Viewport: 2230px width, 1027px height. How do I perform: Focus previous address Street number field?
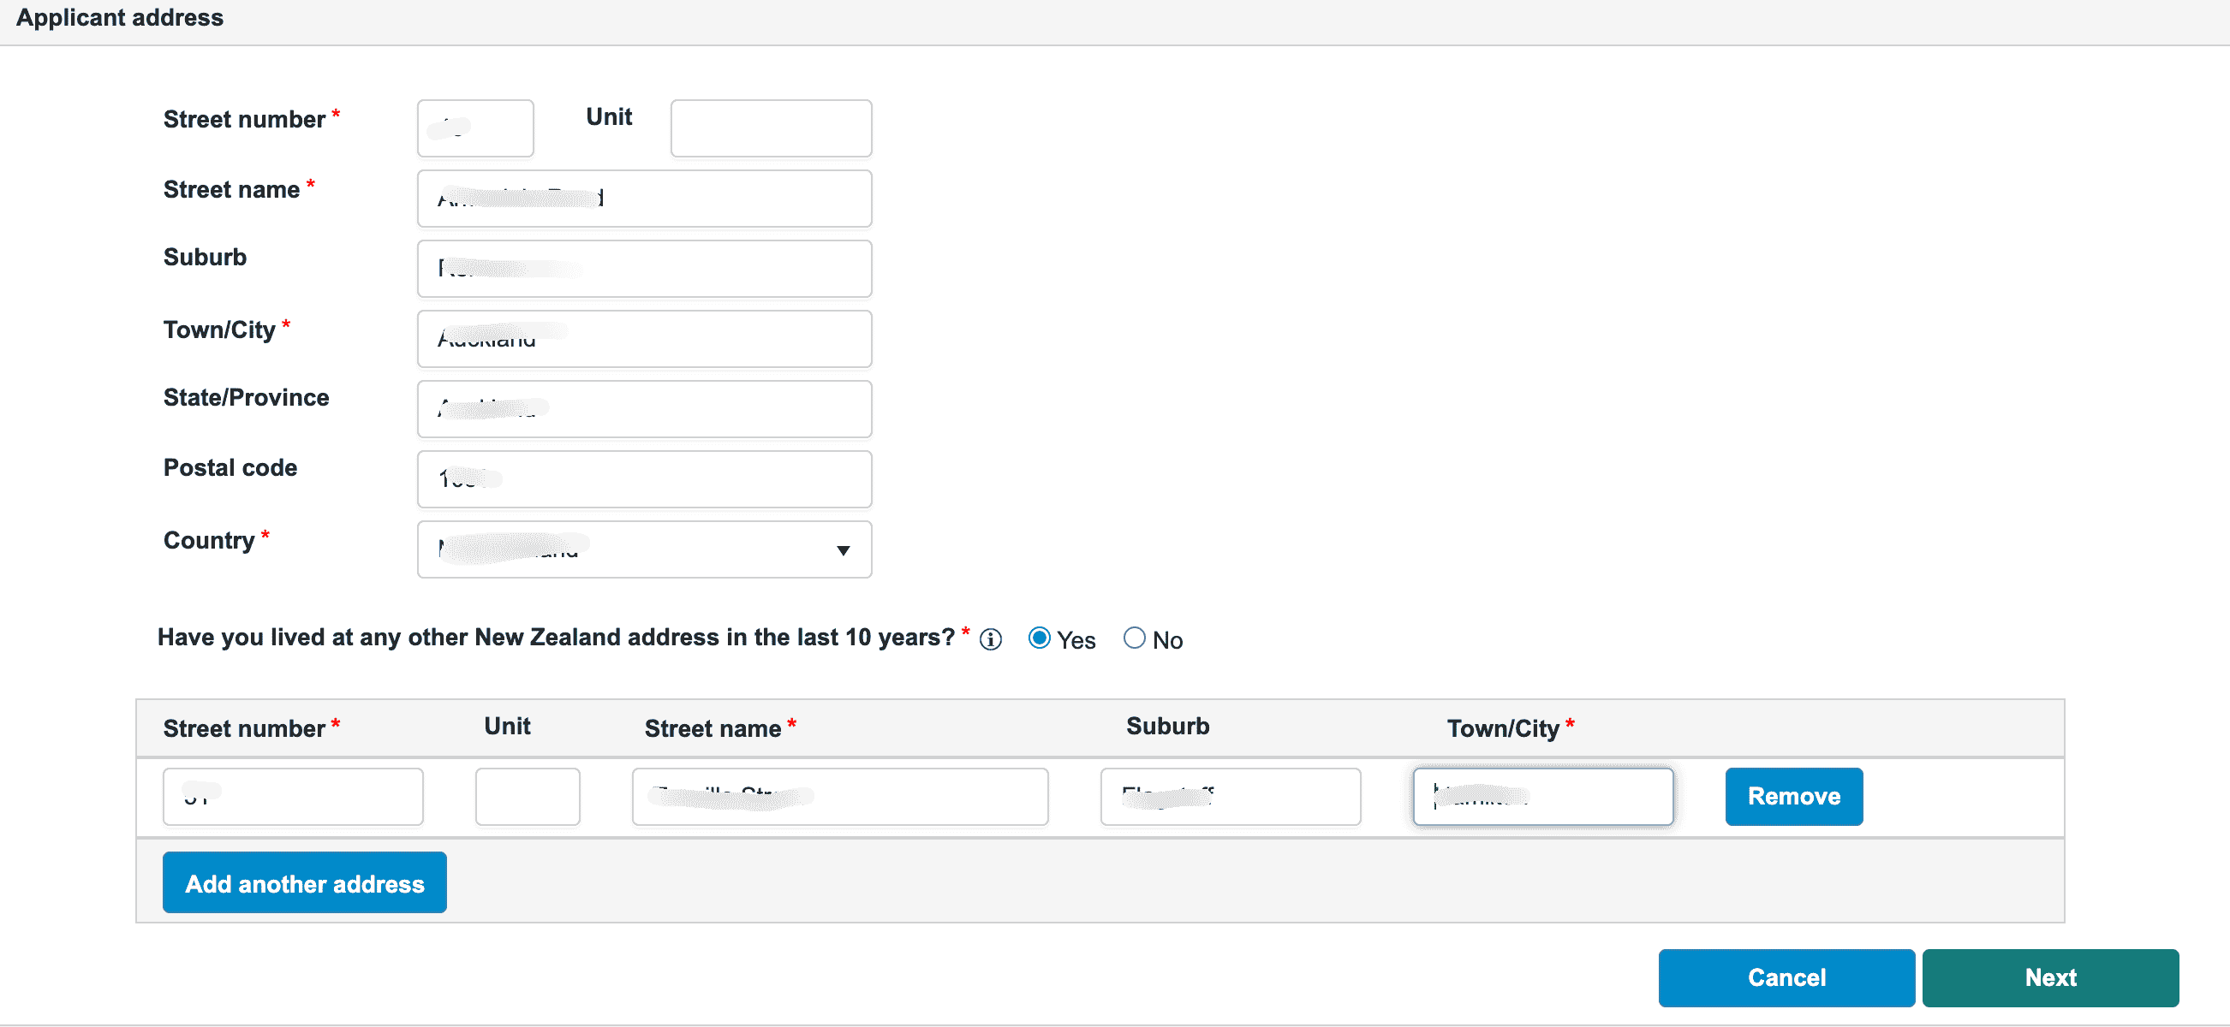[293, 796]
